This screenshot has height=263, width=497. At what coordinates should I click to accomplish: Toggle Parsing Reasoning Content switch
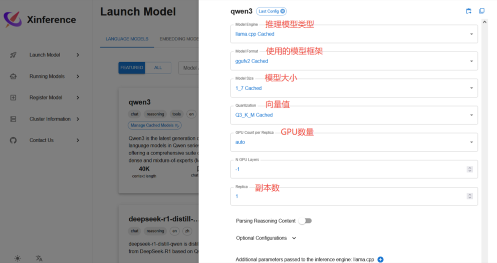(306, 221)
